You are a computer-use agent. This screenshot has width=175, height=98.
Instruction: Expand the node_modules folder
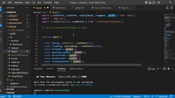click(17, 30)
